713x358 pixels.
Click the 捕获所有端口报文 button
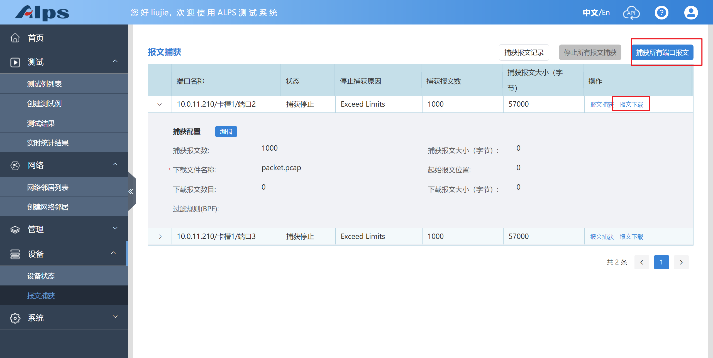662,52
